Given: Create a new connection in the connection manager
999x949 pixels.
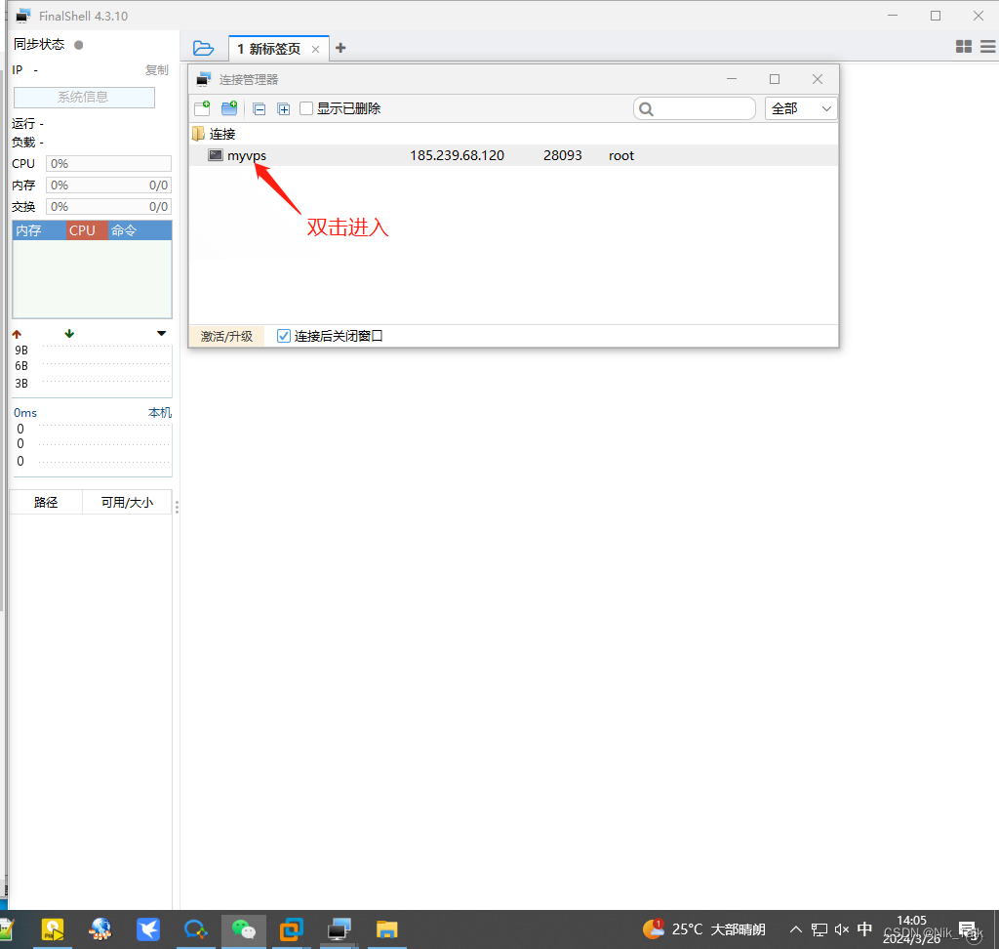Looking at the screenshot, I should [x=202, y=108].
